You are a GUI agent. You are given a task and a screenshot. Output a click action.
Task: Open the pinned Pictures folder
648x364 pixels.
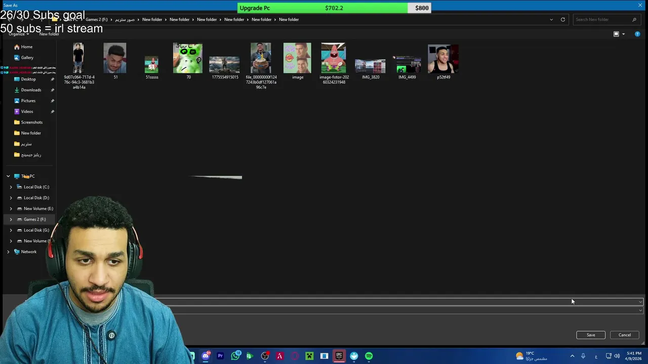point(28,101)
